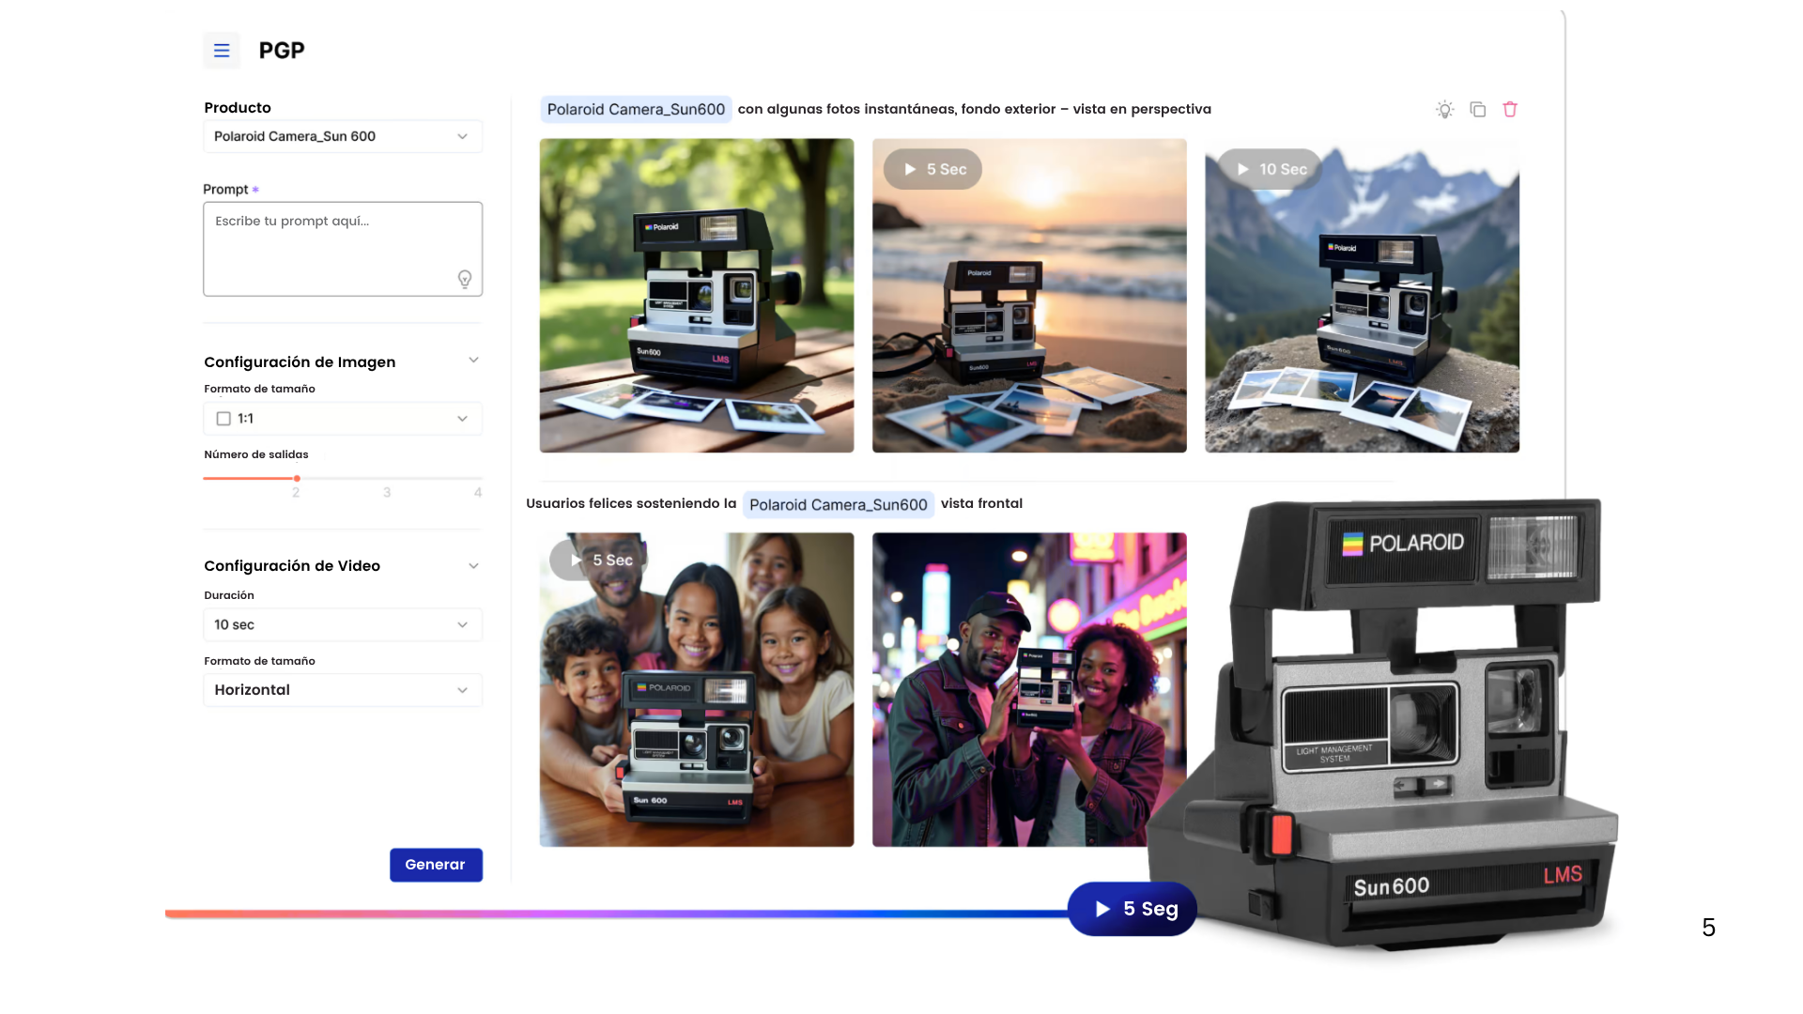The image size is (1803, 1014).
Task: Collapse Configuración de Video section
Action: pos(473,565)
